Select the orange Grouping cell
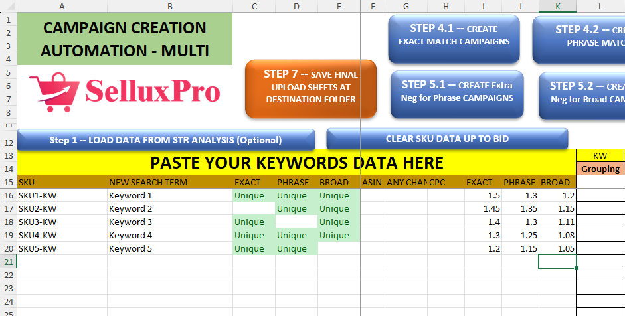The width and height of the screenshot is (625, 316). (x=600, y=169)
